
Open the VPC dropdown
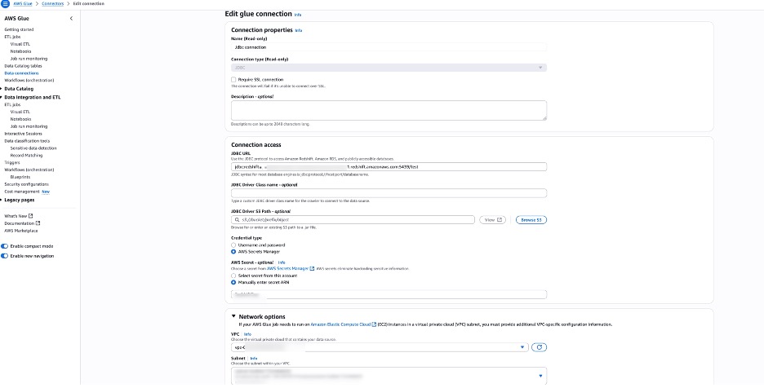click(379, 347)
